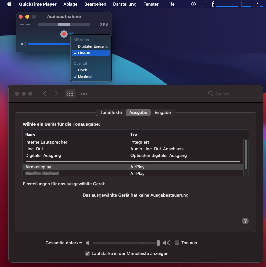Select Line-Out output device
The height and width of the screenshot is (267, 266).
click(133, 149)
